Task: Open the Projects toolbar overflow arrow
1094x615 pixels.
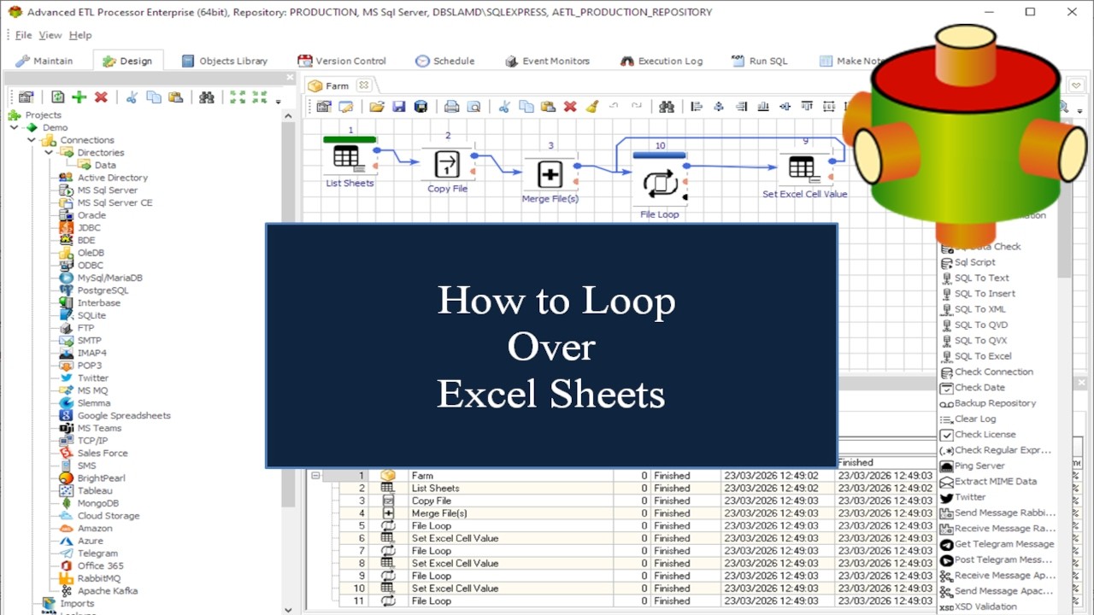Action: pyautogui.click(x=278, y=102)
